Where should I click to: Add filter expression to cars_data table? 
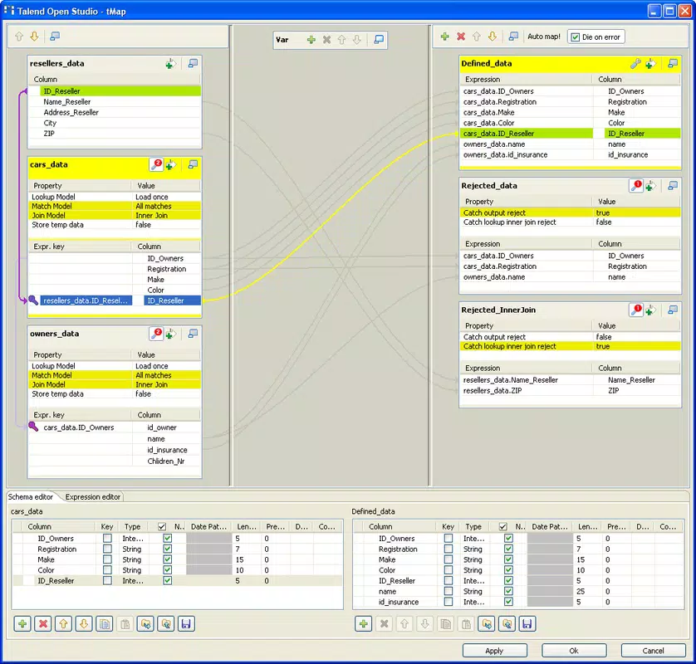[x=170, y=165]
